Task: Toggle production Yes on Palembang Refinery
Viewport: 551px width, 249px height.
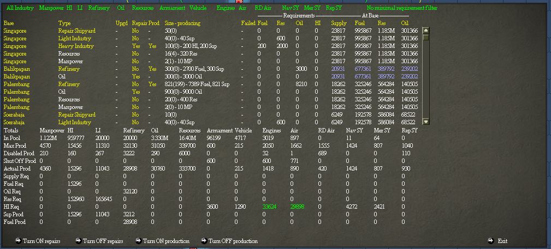Action: point(152,84)
